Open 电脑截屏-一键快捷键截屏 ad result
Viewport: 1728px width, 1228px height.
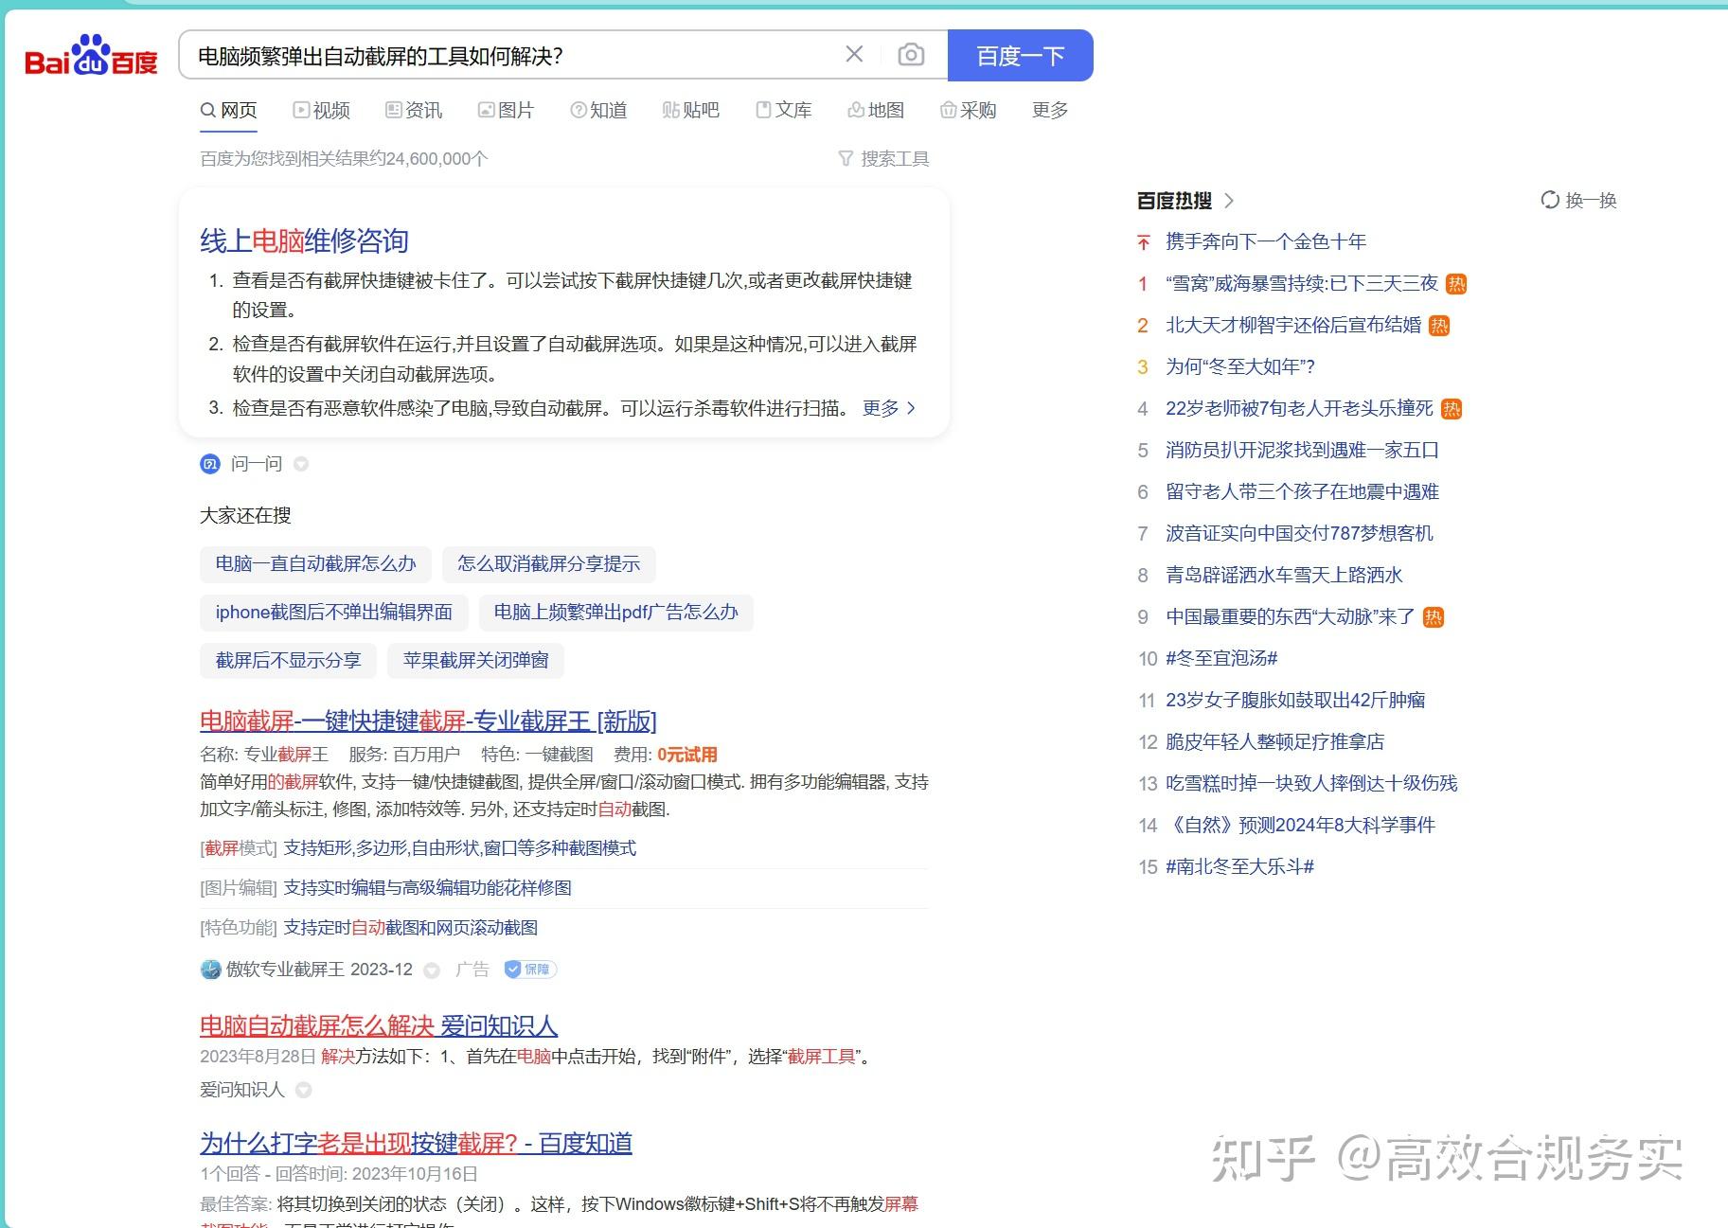pyautogui.click(x=428, y=721)
